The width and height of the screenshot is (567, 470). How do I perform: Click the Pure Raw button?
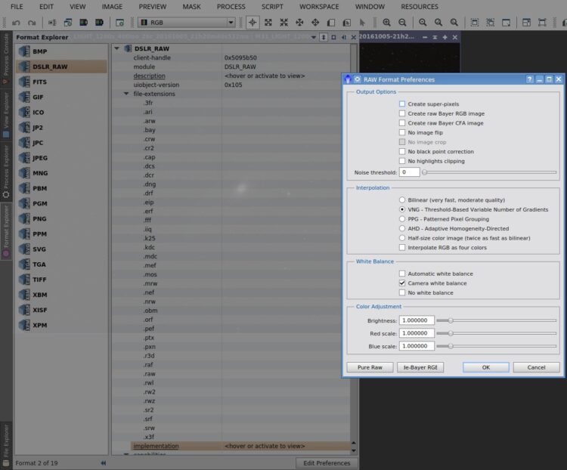point(370,367)
